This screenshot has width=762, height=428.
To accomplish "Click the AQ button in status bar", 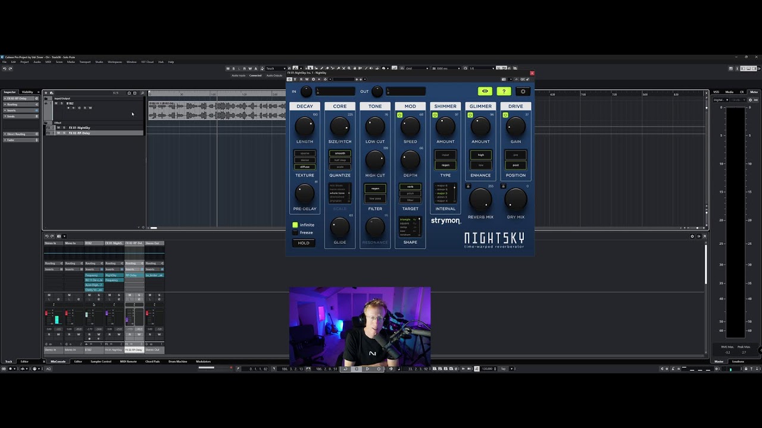I will [x=49, y=369].
